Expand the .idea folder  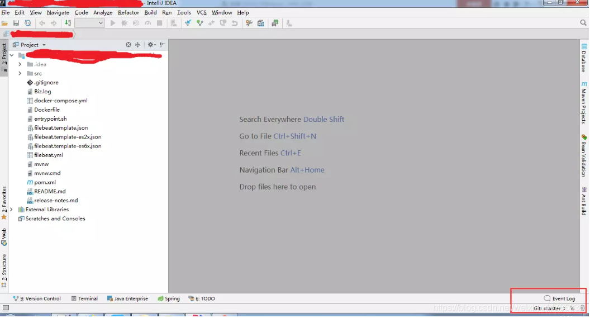tap(20, 64)
